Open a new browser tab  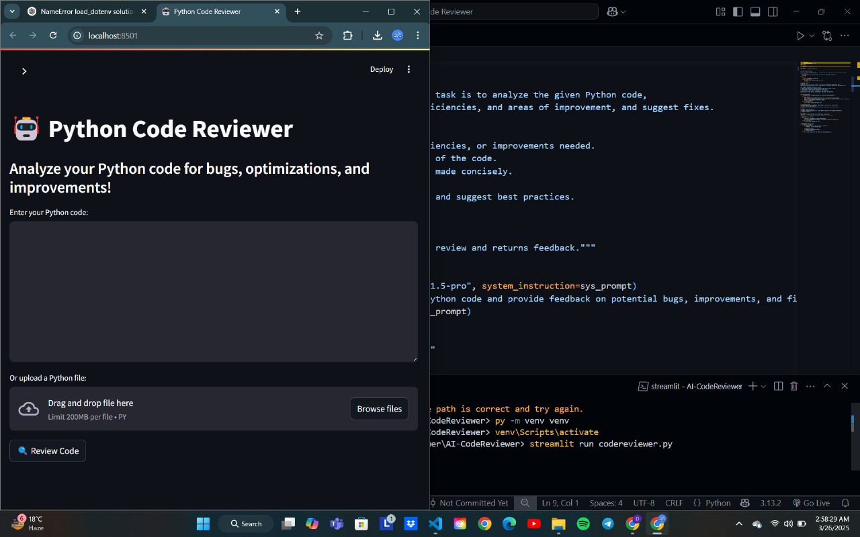pyautogui.click(x=298, y=11)
